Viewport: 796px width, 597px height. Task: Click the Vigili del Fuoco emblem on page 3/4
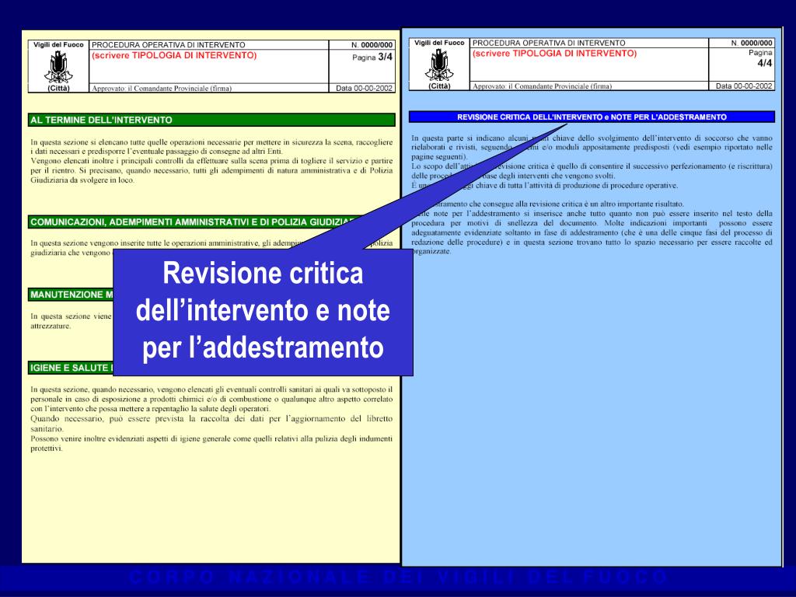[x=58, y=67]
